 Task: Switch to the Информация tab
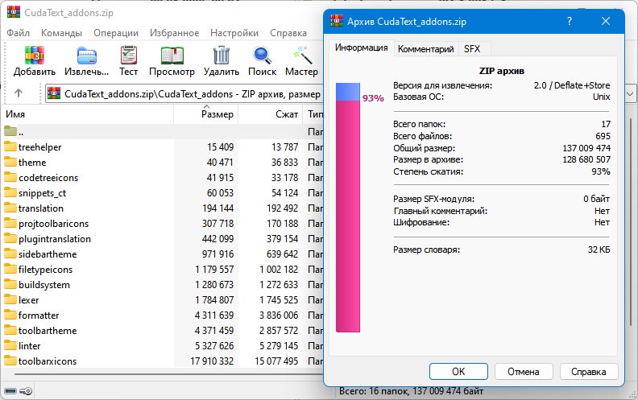[362, 47]
